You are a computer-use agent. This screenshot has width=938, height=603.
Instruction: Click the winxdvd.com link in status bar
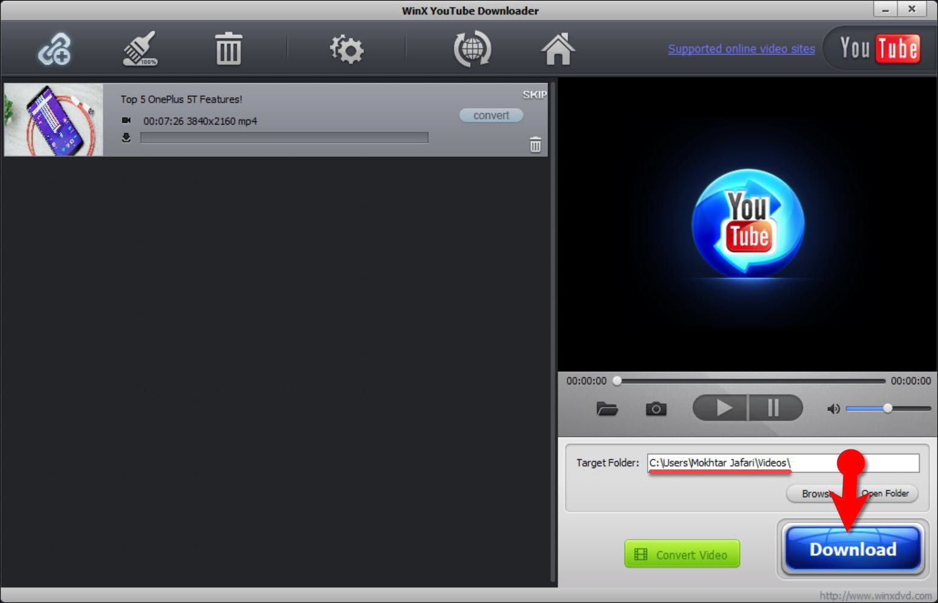tap(875, 596)
